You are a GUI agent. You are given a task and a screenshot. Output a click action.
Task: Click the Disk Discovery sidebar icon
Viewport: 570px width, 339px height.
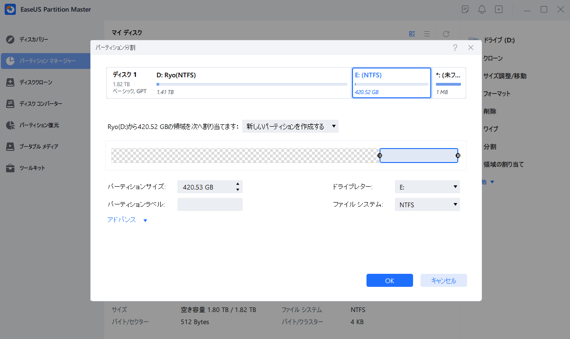(x=10, y=40)
